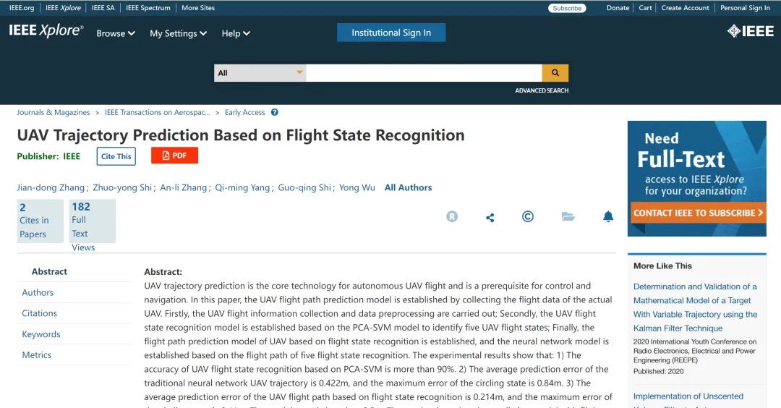
Task: Go to the Citations section tab
Action: click(39, 313)
